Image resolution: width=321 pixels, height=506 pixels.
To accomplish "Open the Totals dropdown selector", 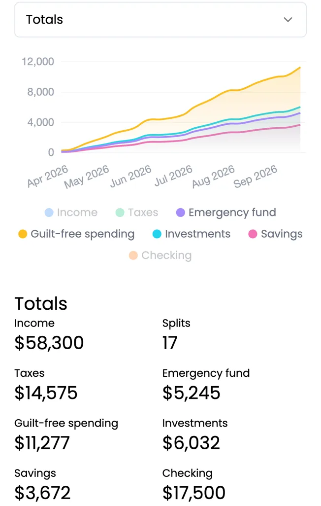I will (160, 20).
